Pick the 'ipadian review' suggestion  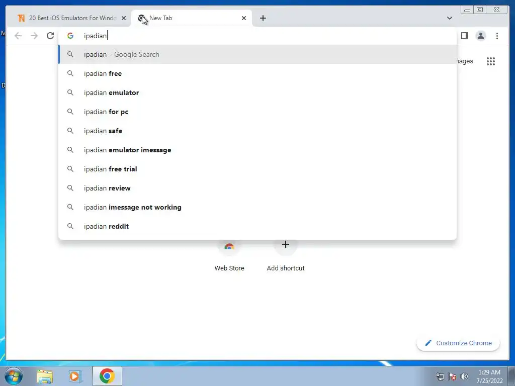(x=257, y=188)
